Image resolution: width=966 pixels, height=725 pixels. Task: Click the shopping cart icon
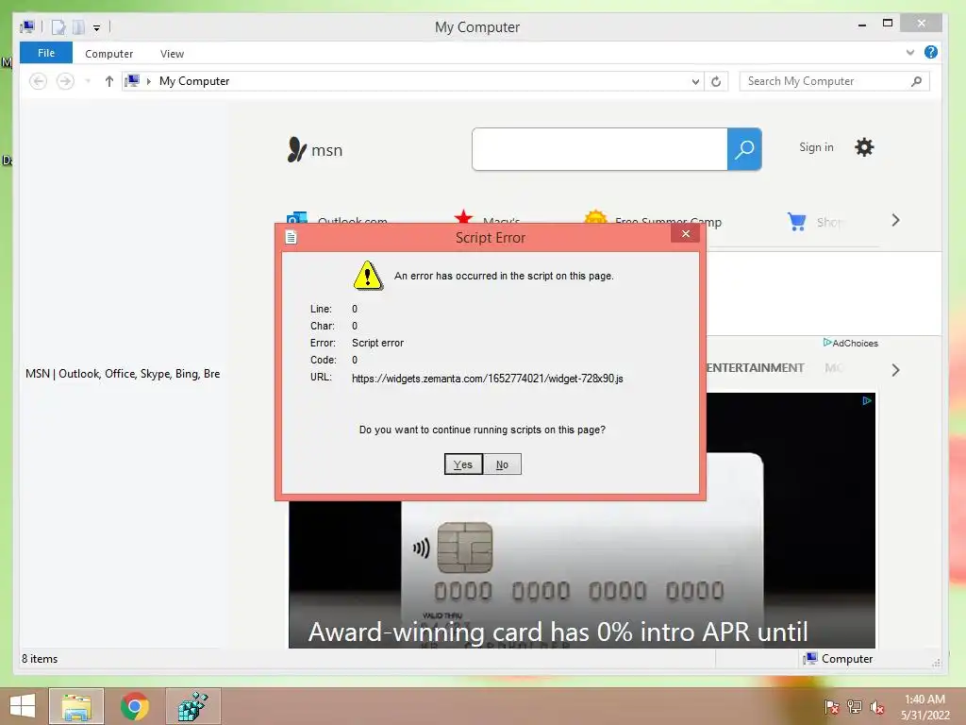pyautogui.click(x=796, y=221)
